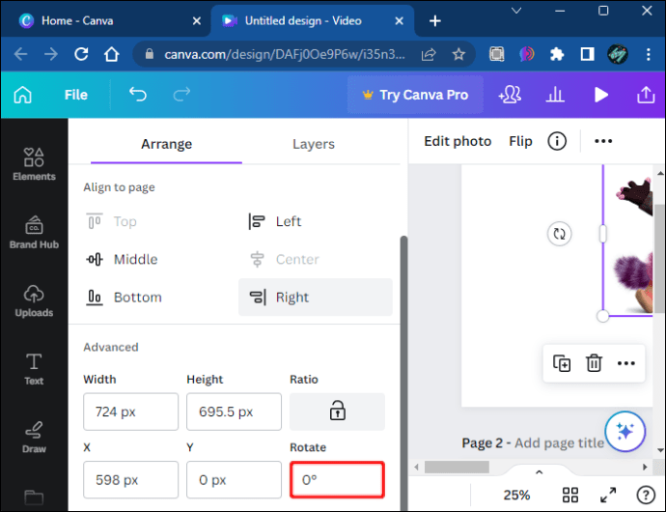
Task: Open the Canva home icon in editor toolbar
Action: point(22,95)
